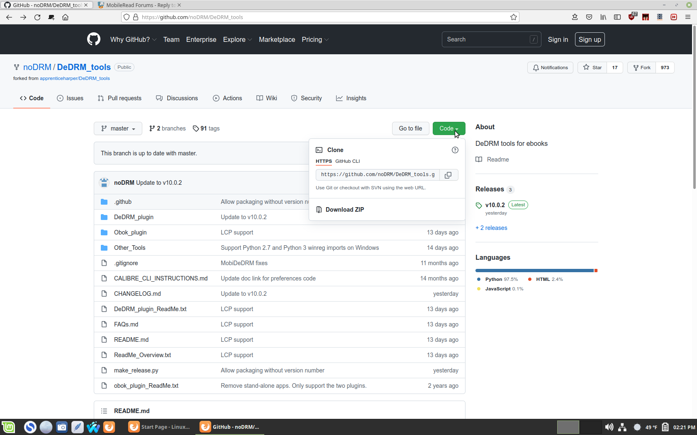Open the screenshot tool in the taskbar

pos(62,427)
